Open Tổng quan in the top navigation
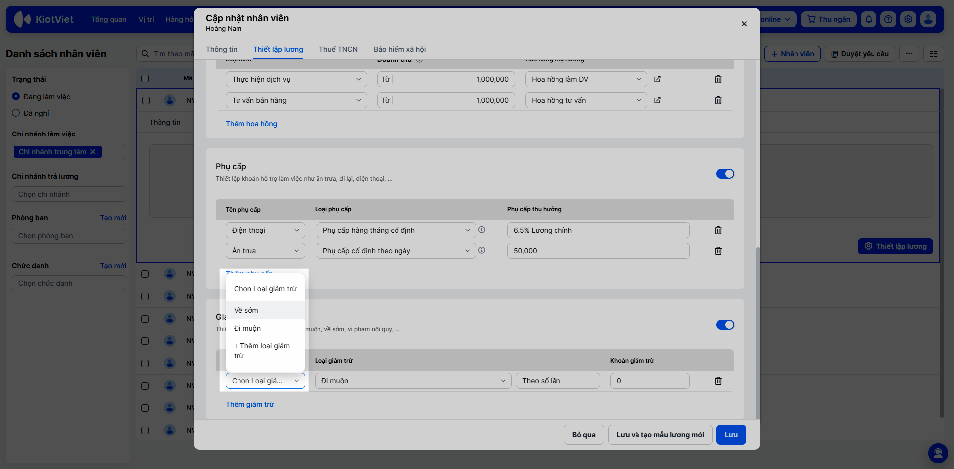954x469 pixels. coord(109,19)
